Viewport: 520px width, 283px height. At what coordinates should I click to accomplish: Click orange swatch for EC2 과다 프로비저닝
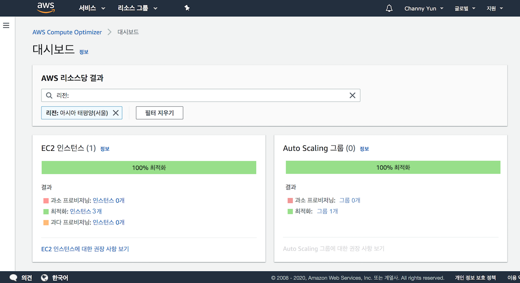(45, 222)
